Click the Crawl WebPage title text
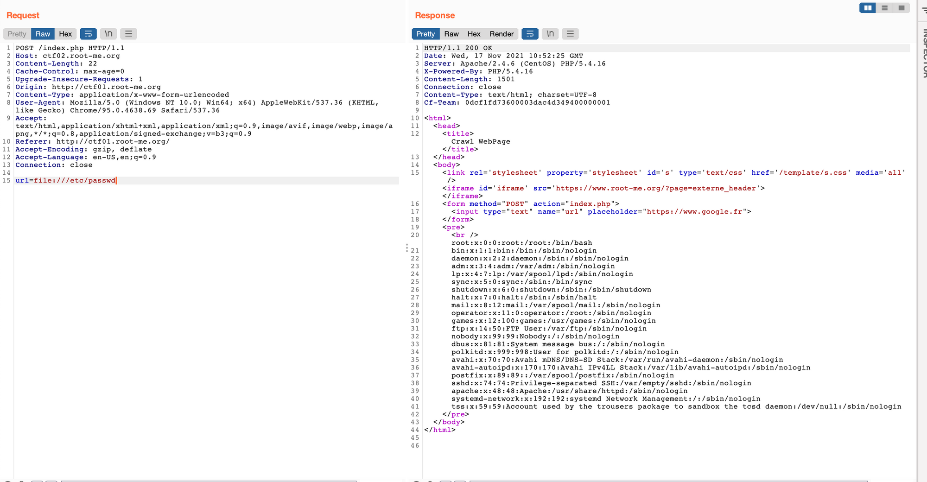 [481, 141]
